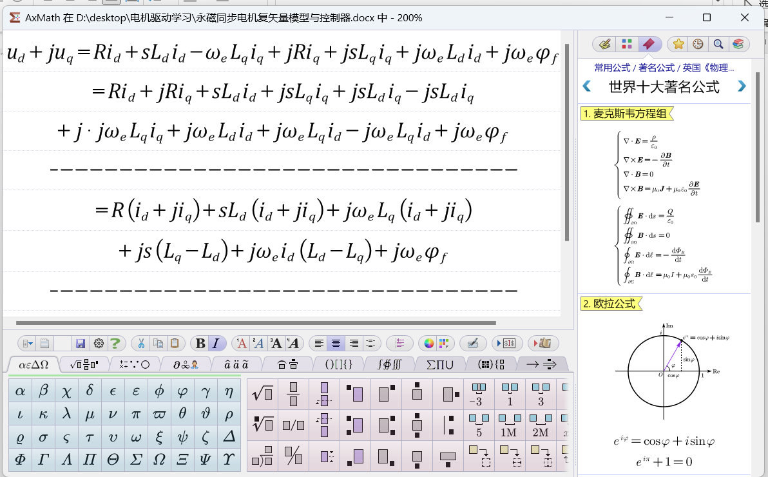
Task: Cut selection with the scissors icon
Action: click(x=141, y=344)
